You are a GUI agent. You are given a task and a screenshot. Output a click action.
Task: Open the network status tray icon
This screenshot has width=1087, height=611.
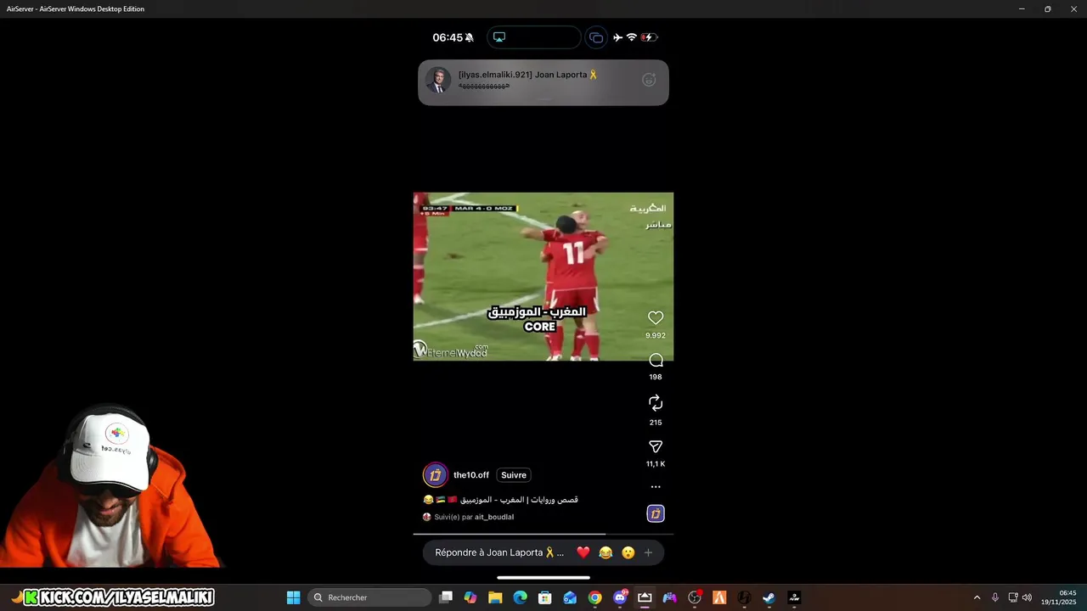coord(1013,597)
